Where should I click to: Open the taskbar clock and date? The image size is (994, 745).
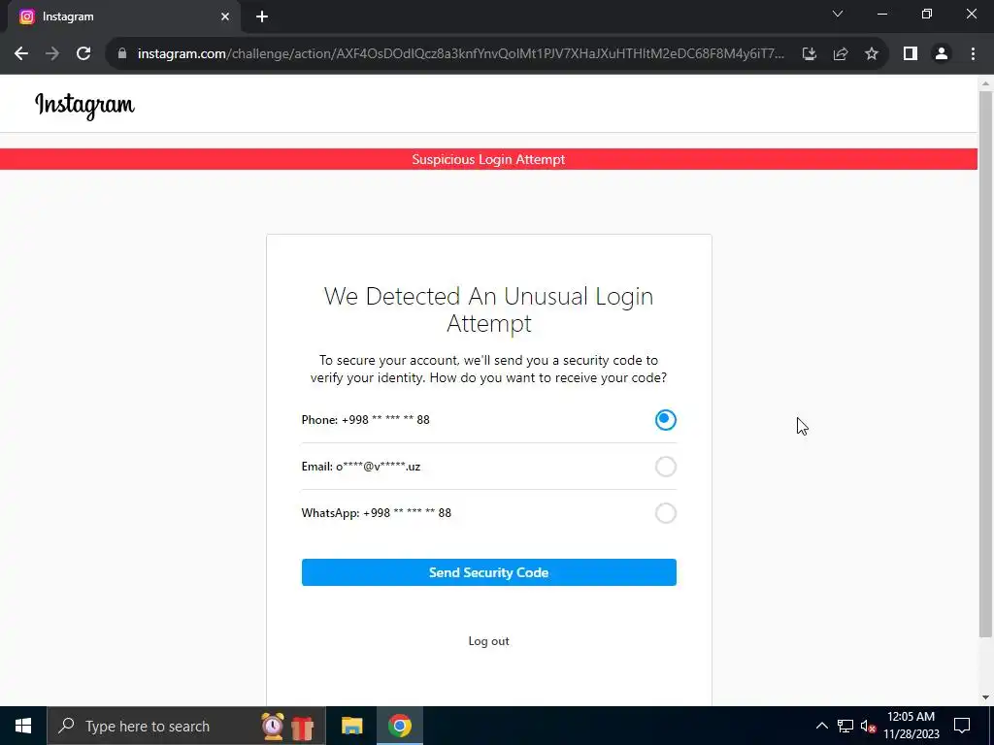[x=911, y=726]
